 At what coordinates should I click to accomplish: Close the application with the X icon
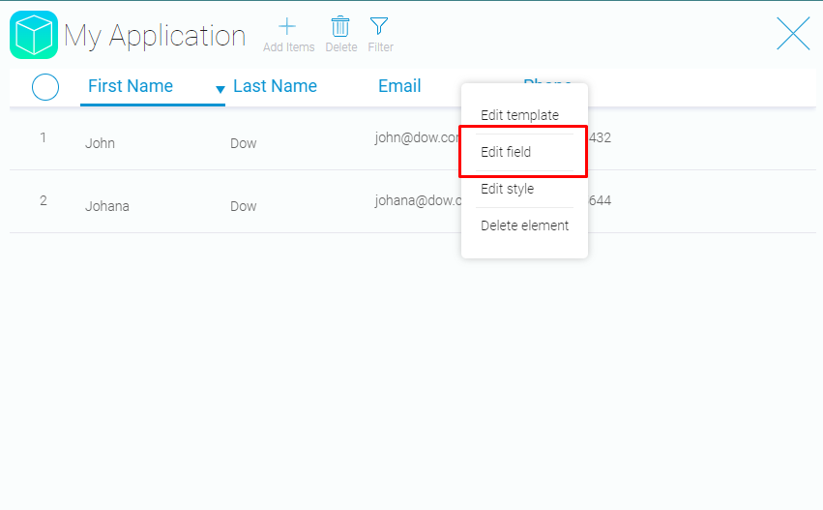pyautogui.click(x=793, y=34)
